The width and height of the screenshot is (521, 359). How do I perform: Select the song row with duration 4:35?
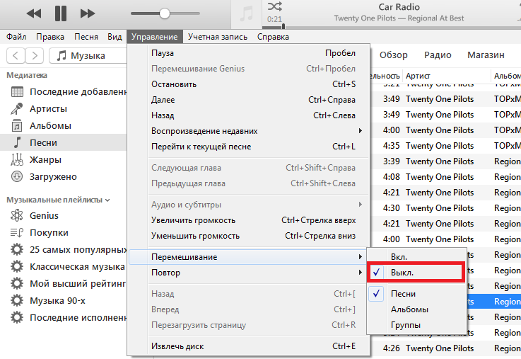pyautogui.click(x=445, y=146)
